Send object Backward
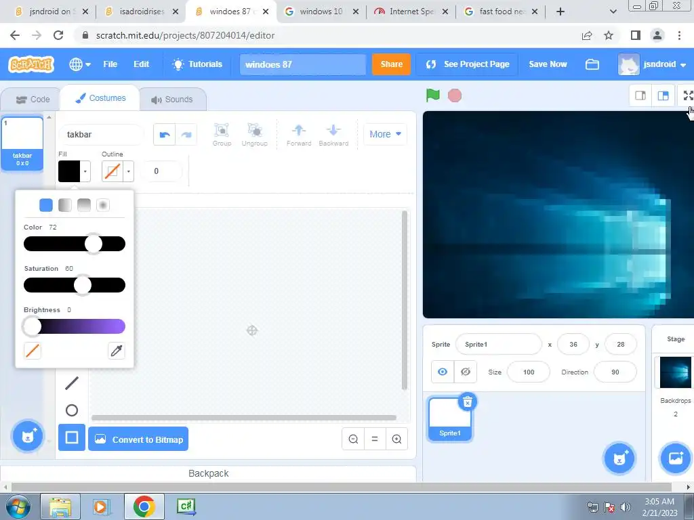 [333, 135]
